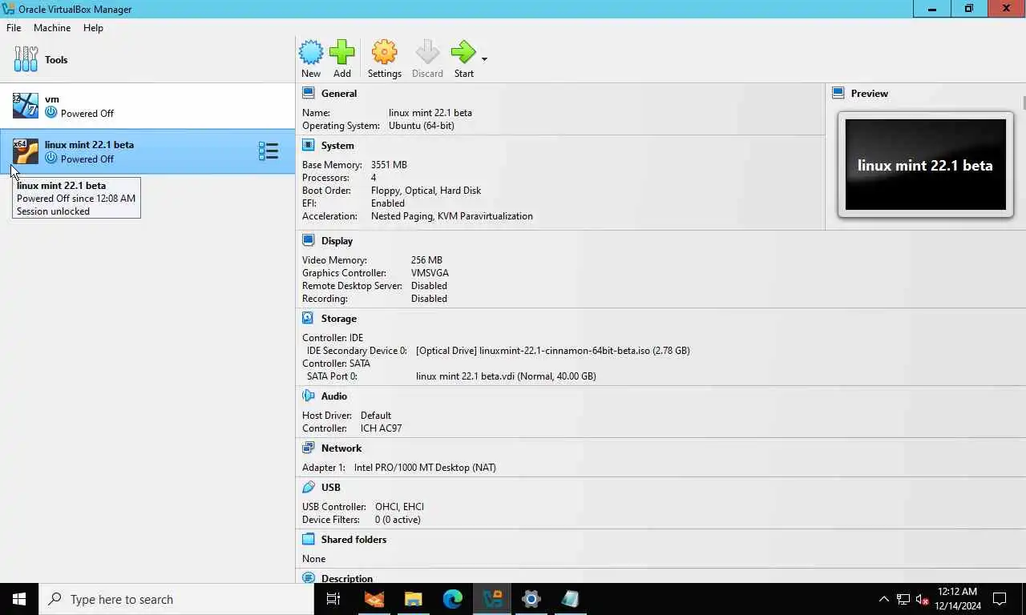This screenshot has width=1026, height=615.
Task: Open the Storage settings heading
Action: coord(339,318)
